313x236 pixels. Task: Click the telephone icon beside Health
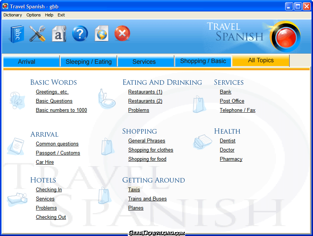(x=202, y=142)
